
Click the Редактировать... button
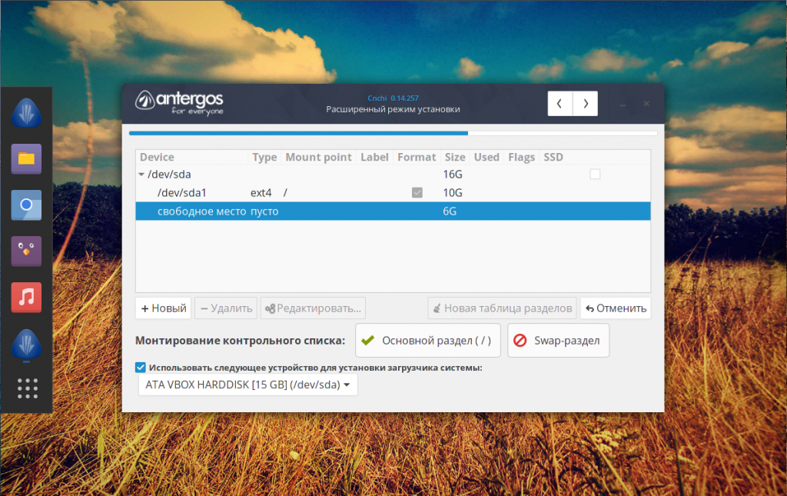coord(313,308)
